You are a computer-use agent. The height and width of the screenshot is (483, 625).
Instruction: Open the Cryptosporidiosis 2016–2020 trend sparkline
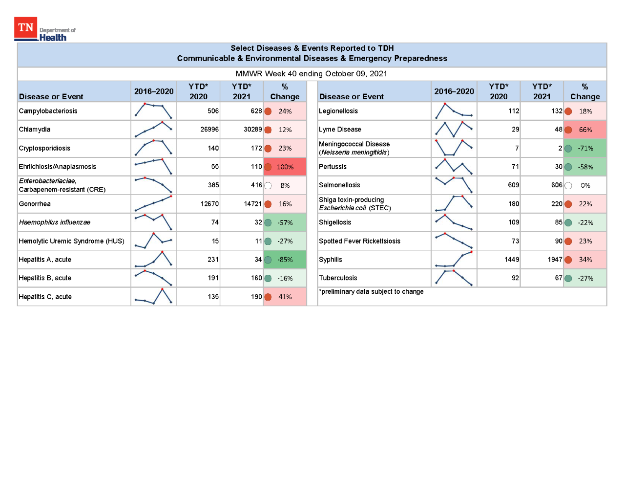[x=153, y=148]
